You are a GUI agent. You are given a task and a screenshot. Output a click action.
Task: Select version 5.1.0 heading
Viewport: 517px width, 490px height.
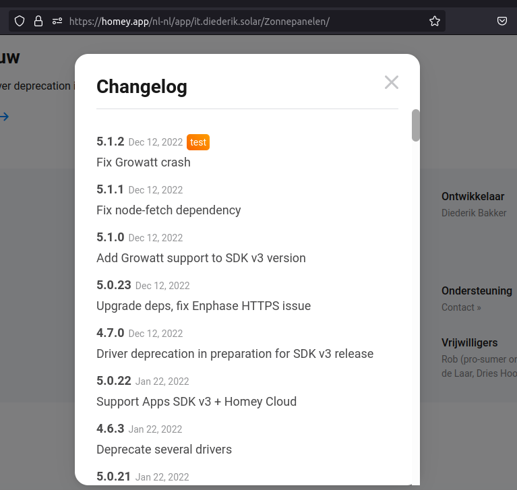(110, 237)
